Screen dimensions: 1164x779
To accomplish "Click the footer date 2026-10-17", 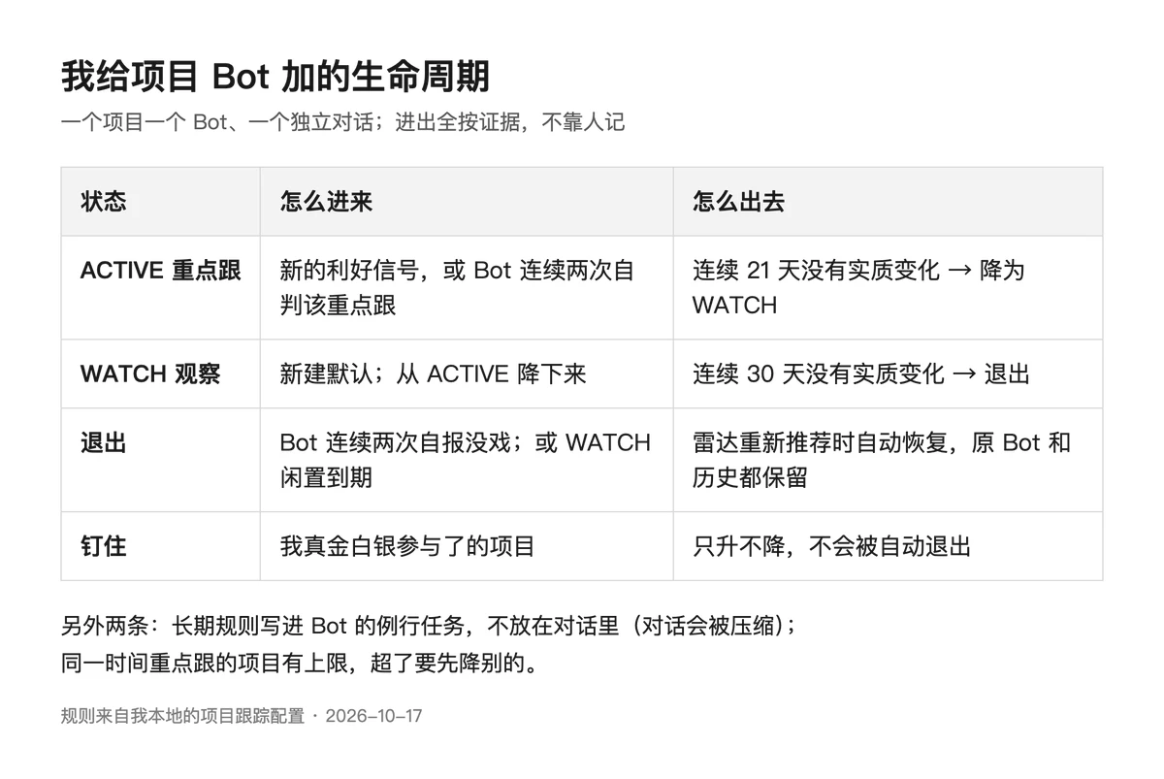I will click(x=374, y=717).
